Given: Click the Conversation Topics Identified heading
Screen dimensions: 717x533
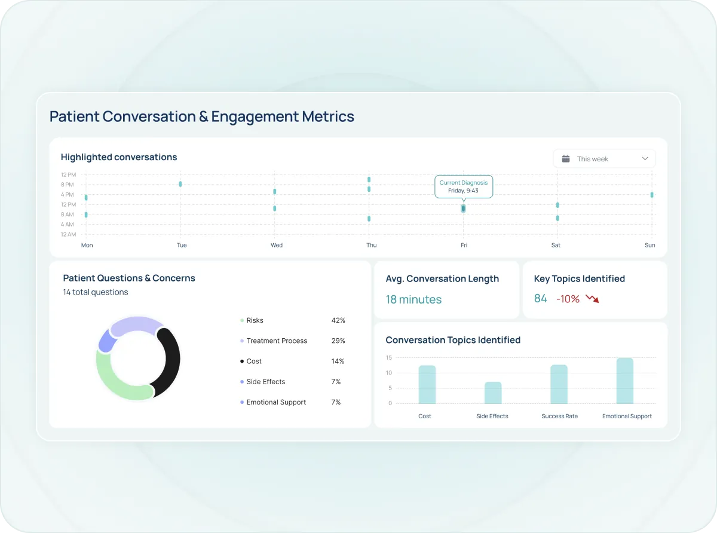Looking at the screenshot, I should pos(453,340).
